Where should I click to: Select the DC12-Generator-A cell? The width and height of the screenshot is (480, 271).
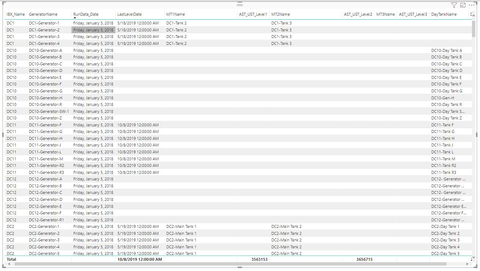pyautogui.click(x=46, y=179)
